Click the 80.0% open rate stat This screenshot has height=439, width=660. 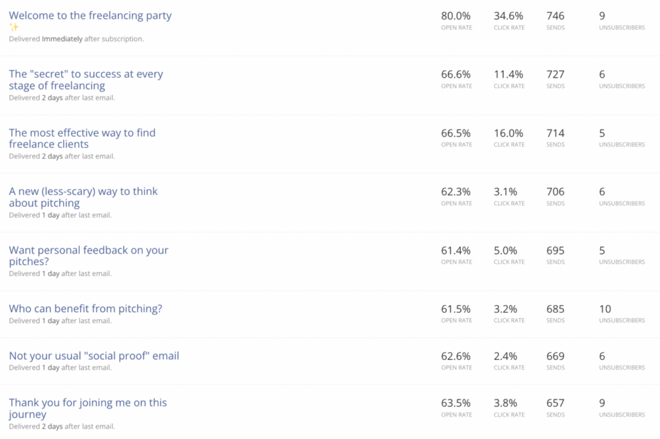tap(456, 16)
